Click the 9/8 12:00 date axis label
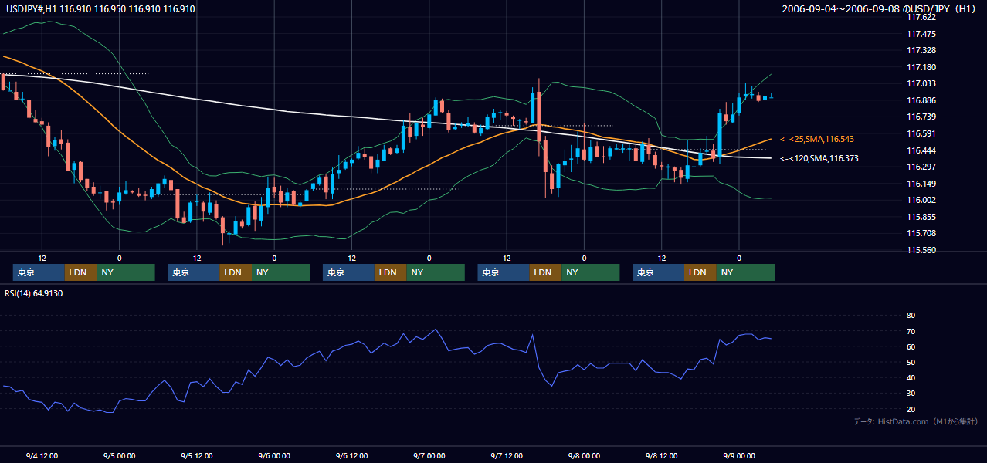The image size is (987, 463). (662, 455)
